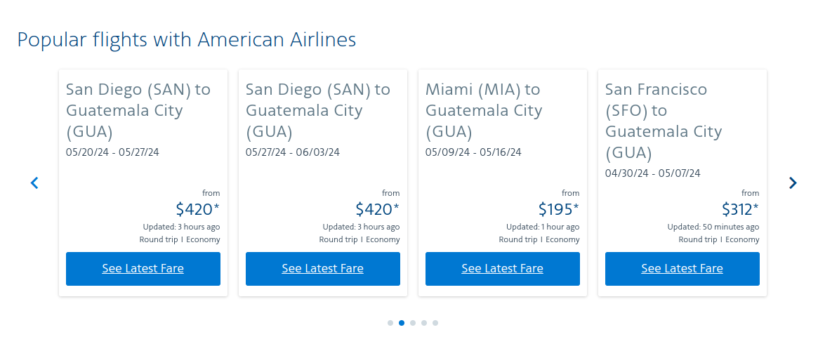Click the 05/09/24 - 05/16/24 date range

click(473, 152)
